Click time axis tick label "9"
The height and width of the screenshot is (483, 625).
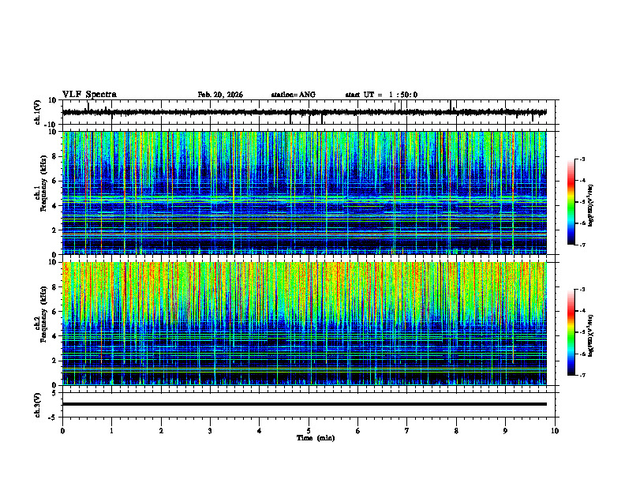[x=505, y=431]
